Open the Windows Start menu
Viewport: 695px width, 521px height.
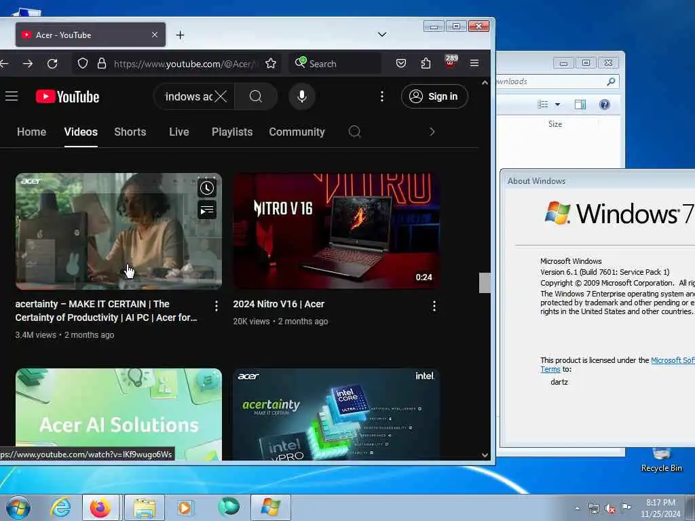tap(18, 507)
